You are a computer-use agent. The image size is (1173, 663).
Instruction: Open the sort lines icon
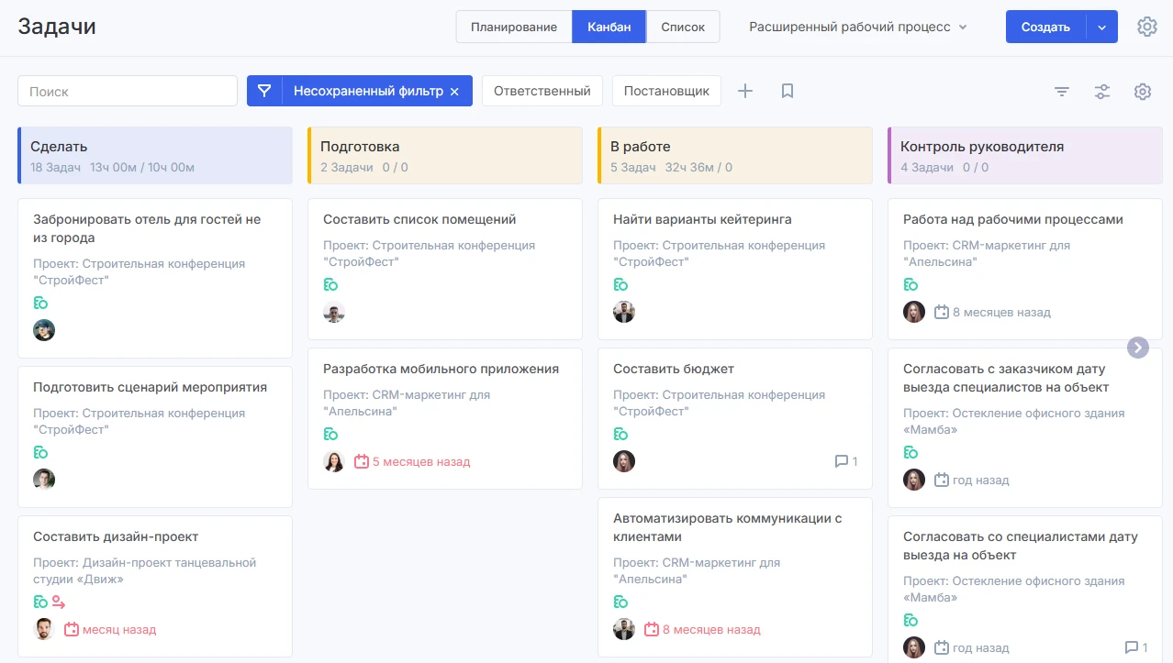click(x=1062, y=92)
